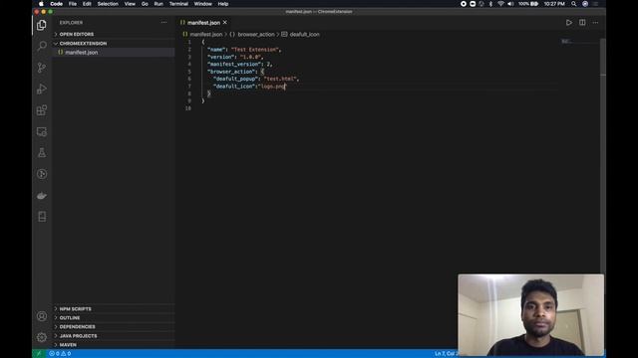
Task: Click manifest.json in the breadcrumb
Action: 206,35
